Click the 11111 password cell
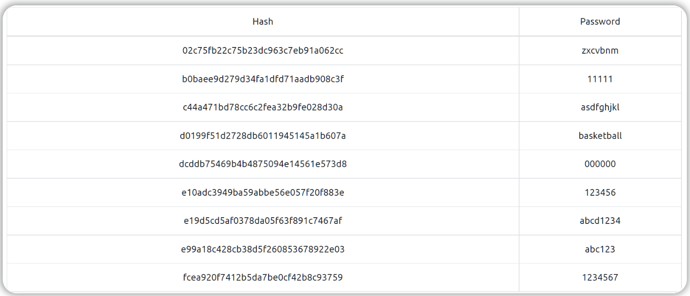 [600, 79]
